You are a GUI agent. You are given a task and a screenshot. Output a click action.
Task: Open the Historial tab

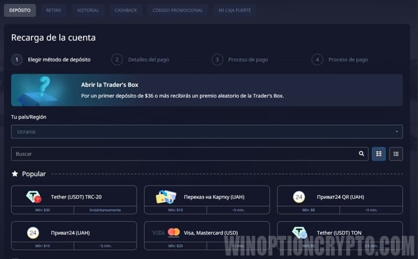[x=88, y=10]
